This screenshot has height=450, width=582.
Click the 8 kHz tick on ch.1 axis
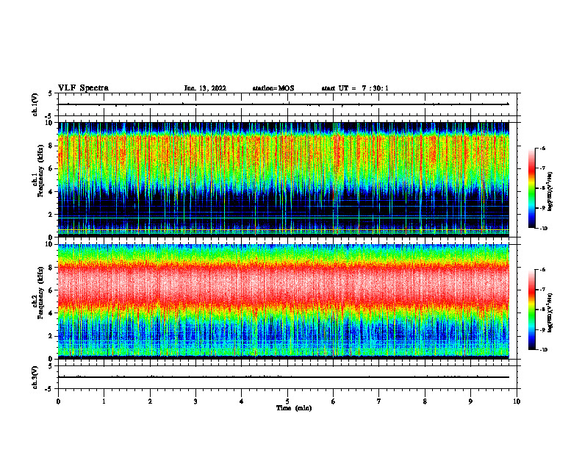[x=51, y=146]
